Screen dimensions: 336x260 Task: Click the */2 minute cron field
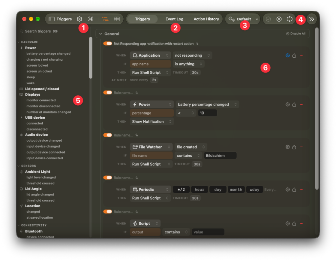pos(181,190)
